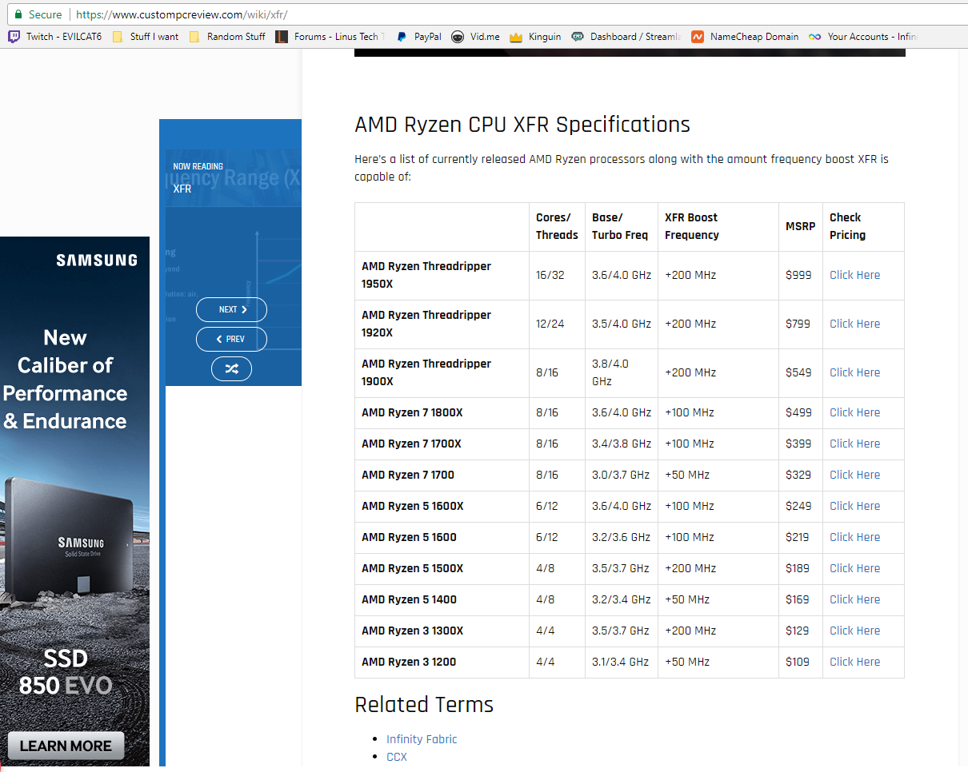Click the AMD Ryzen CPU XFR Specifications heading
The height and width of the screenshot is (772, 968).
[x=522, y=125]
